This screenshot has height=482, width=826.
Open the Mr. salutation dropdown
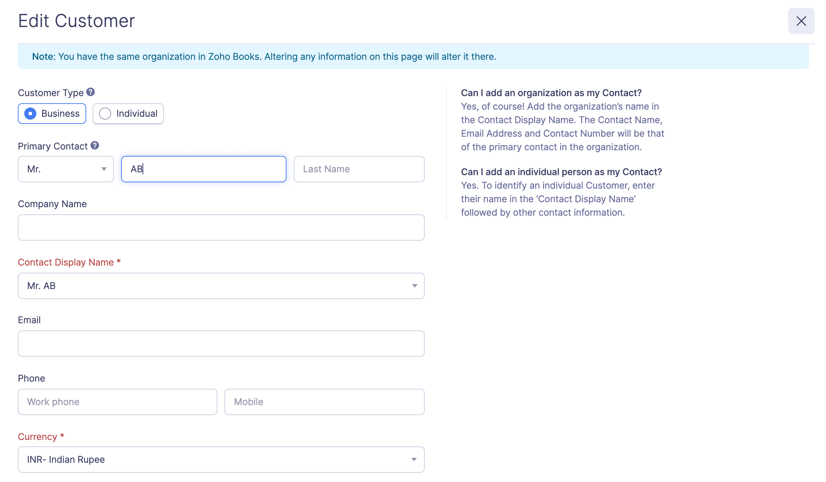coord(66,169)
